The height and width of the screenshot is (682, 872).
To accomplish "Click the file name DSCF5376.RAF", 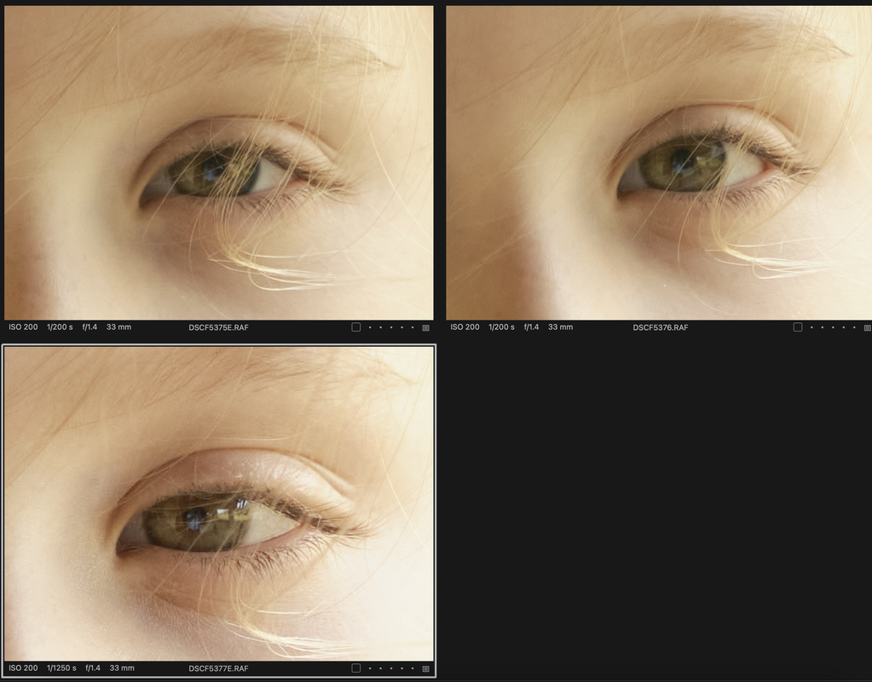I will [x=660, y=327].
